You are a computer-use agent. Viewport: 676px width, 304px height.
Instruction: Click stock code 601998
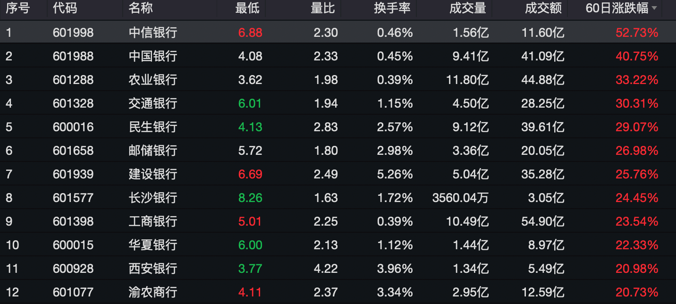[73, 33]
